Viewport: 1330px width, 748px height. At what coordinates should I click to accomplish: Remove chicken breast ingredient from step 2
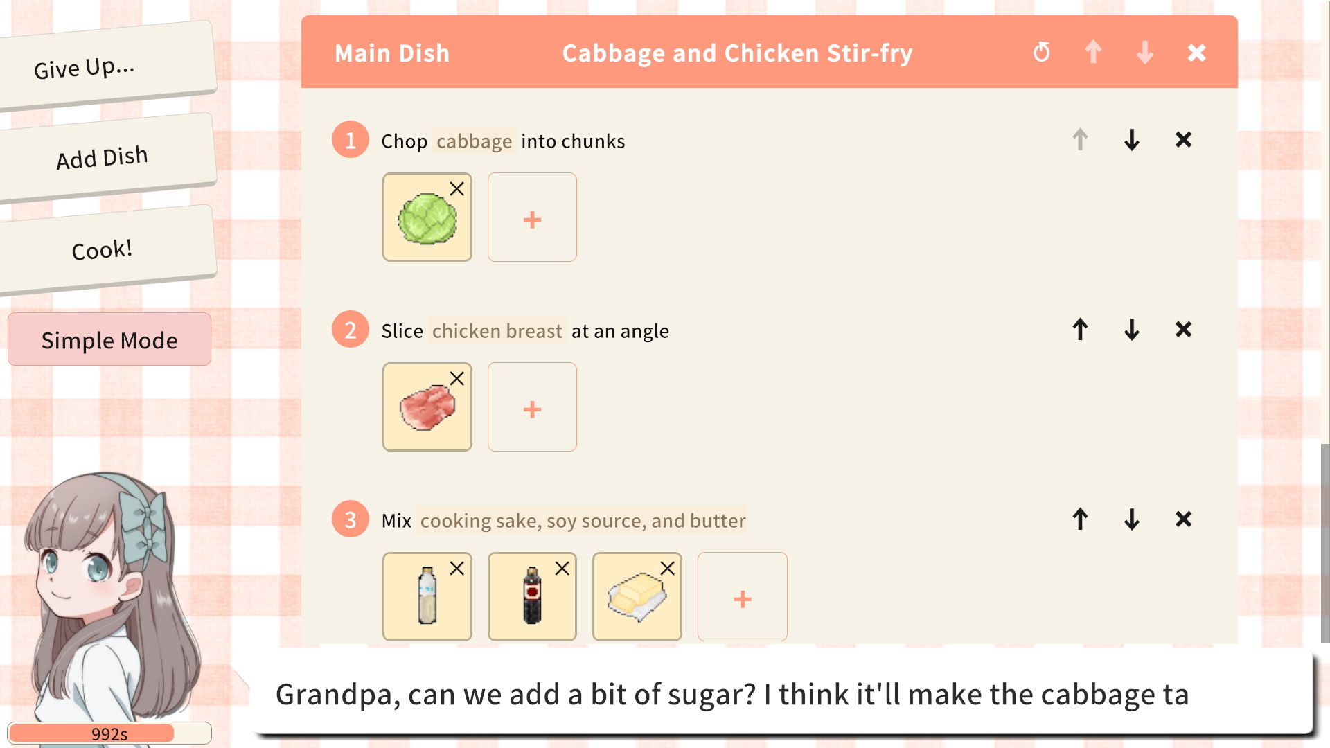(x=457, y=379)
